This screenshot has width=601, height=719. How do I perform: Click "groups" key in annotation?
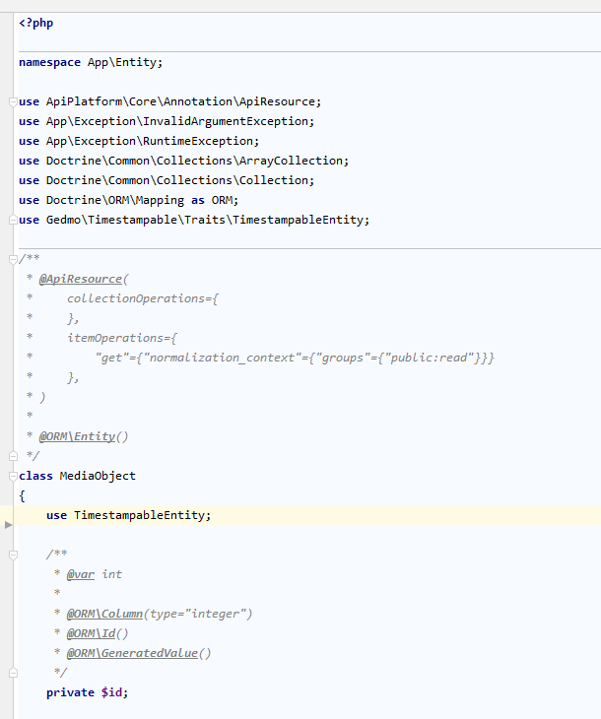[x=342, y=358]
